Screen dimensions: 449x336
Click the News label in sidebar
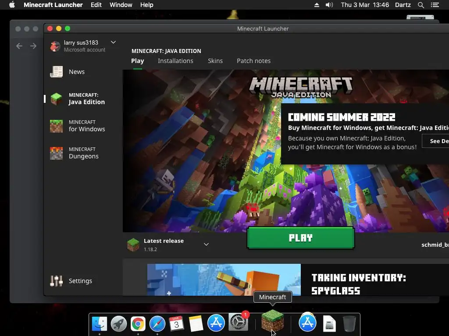point(77,72)
